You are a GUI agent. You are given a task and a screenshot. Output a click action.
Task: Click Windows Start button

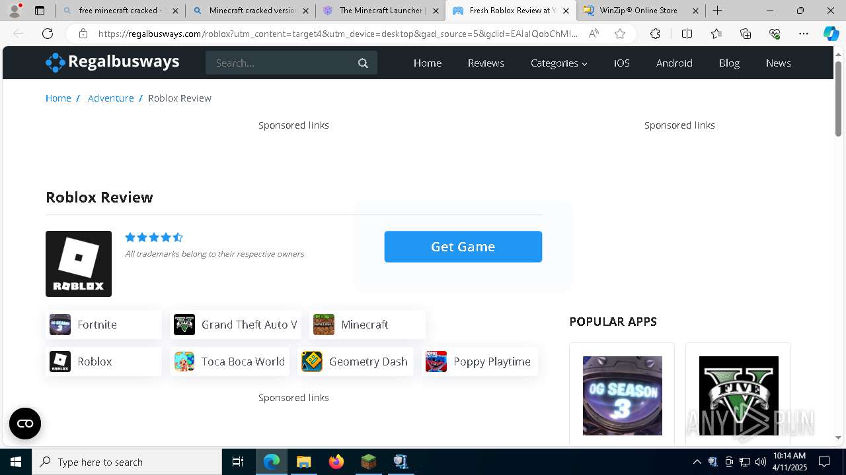(16, 462)
